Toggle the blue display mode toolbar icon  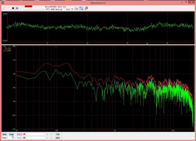coord(82,8)
